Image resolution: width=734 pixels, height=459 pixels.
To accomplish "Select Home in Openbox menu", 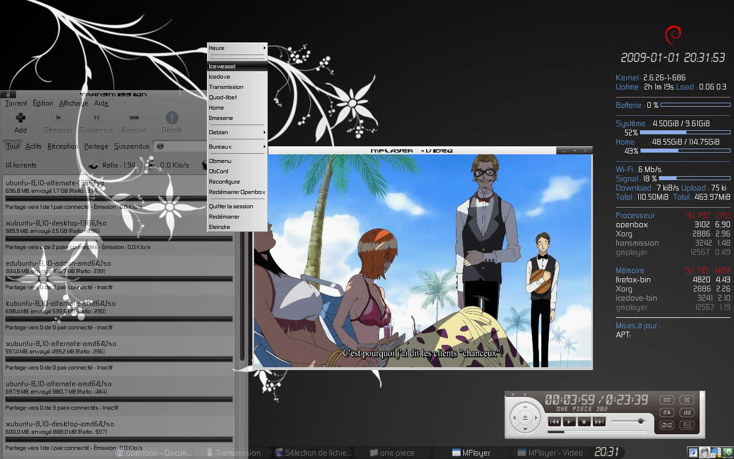I will click(x=237, y=108).
